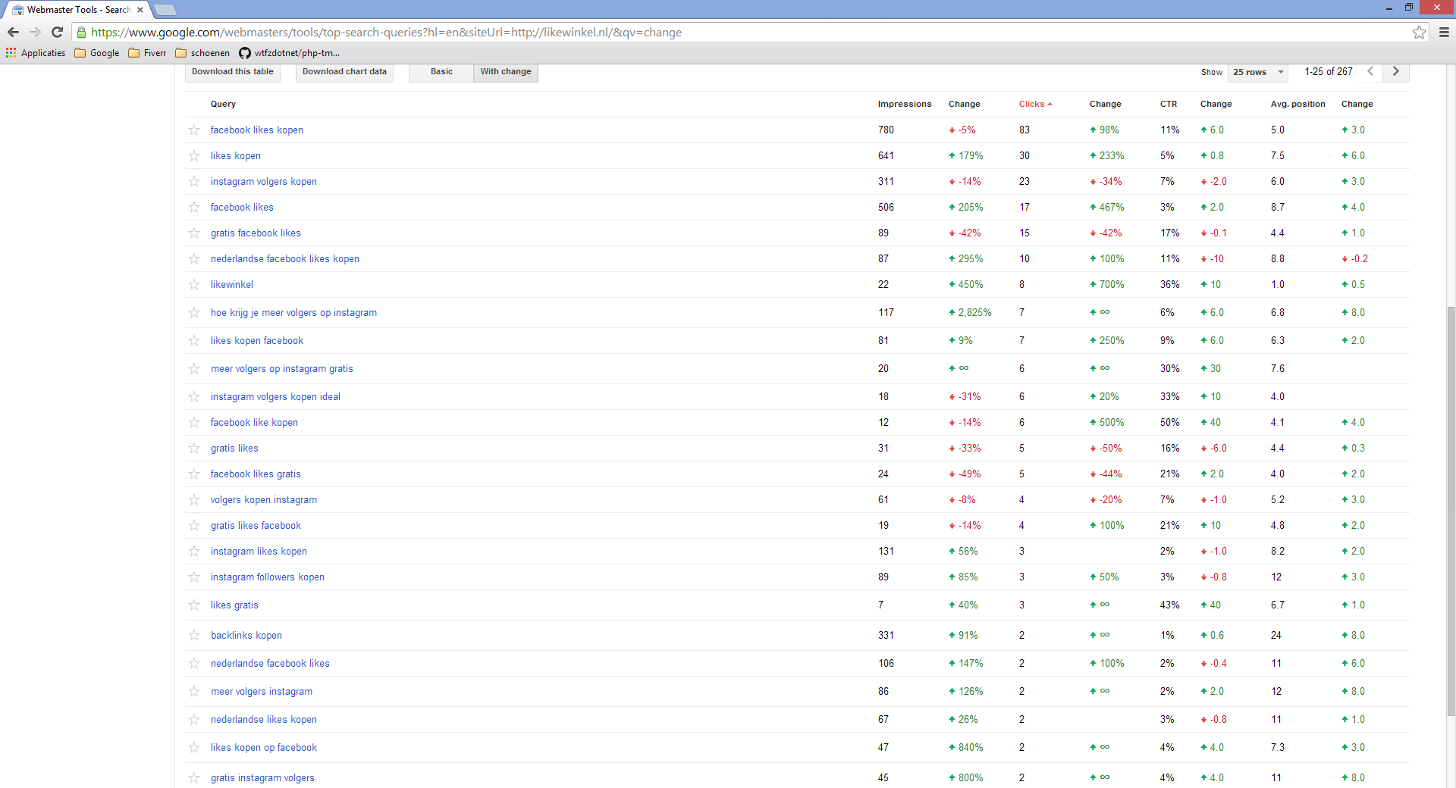1456x788 pixels.
Task: Close the Webmaster Tools browser tab
Action: tap(140, 10)
